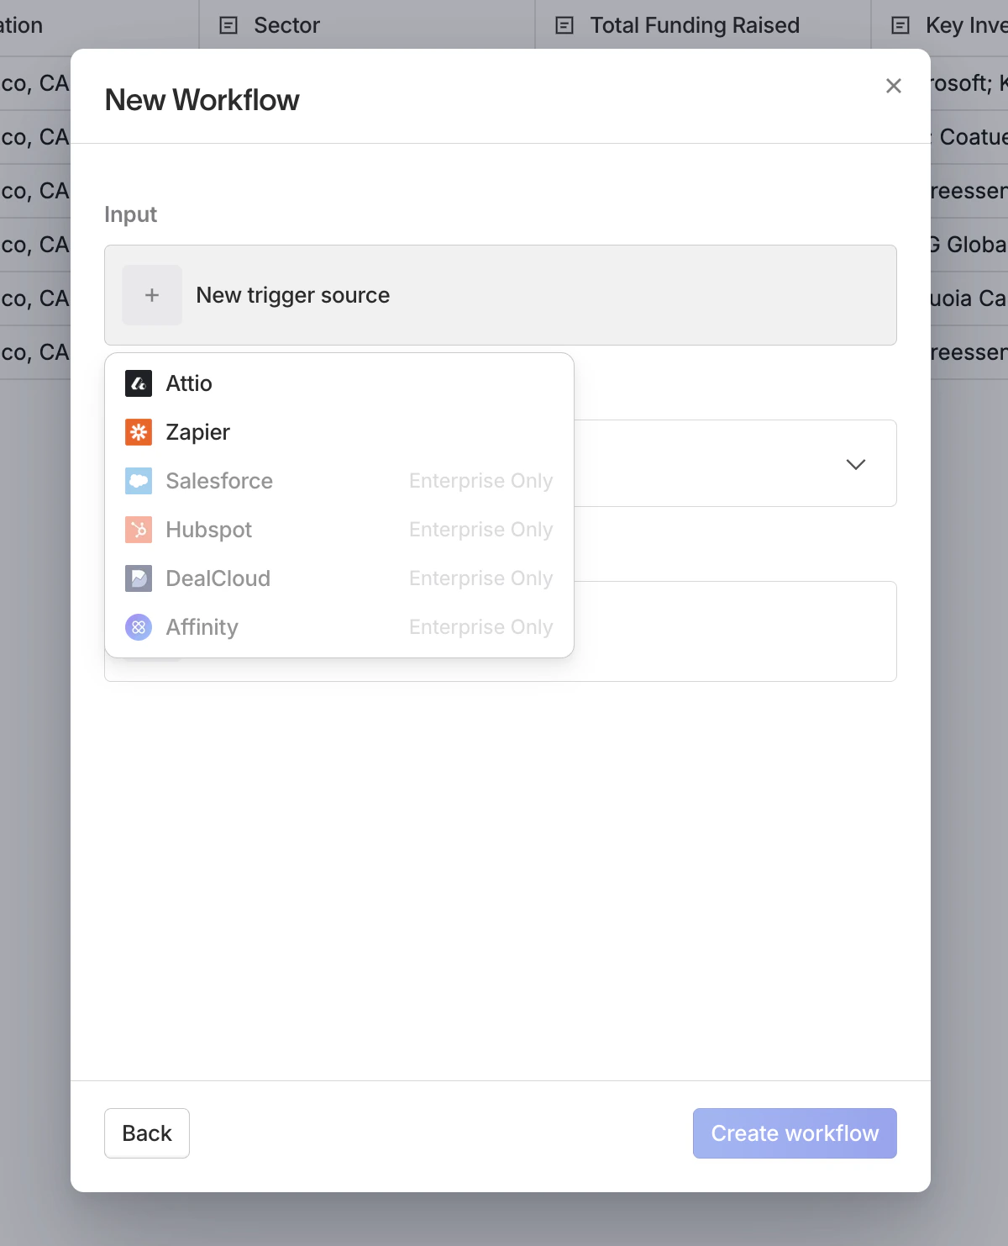Click the Affinity logo icon
The height and width of the screenshot is (1246, 1008).
139,627
